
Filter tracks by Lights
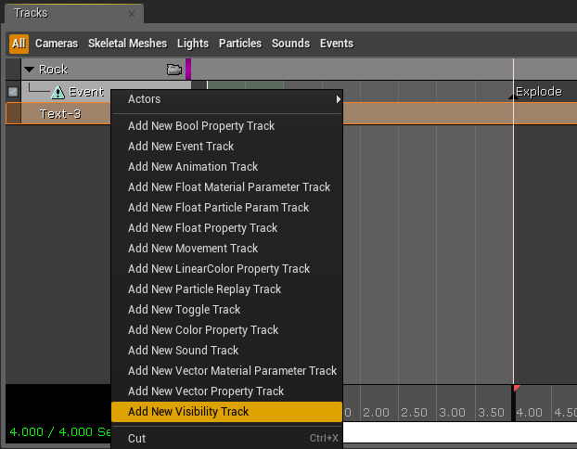click(x=193, y=44)
